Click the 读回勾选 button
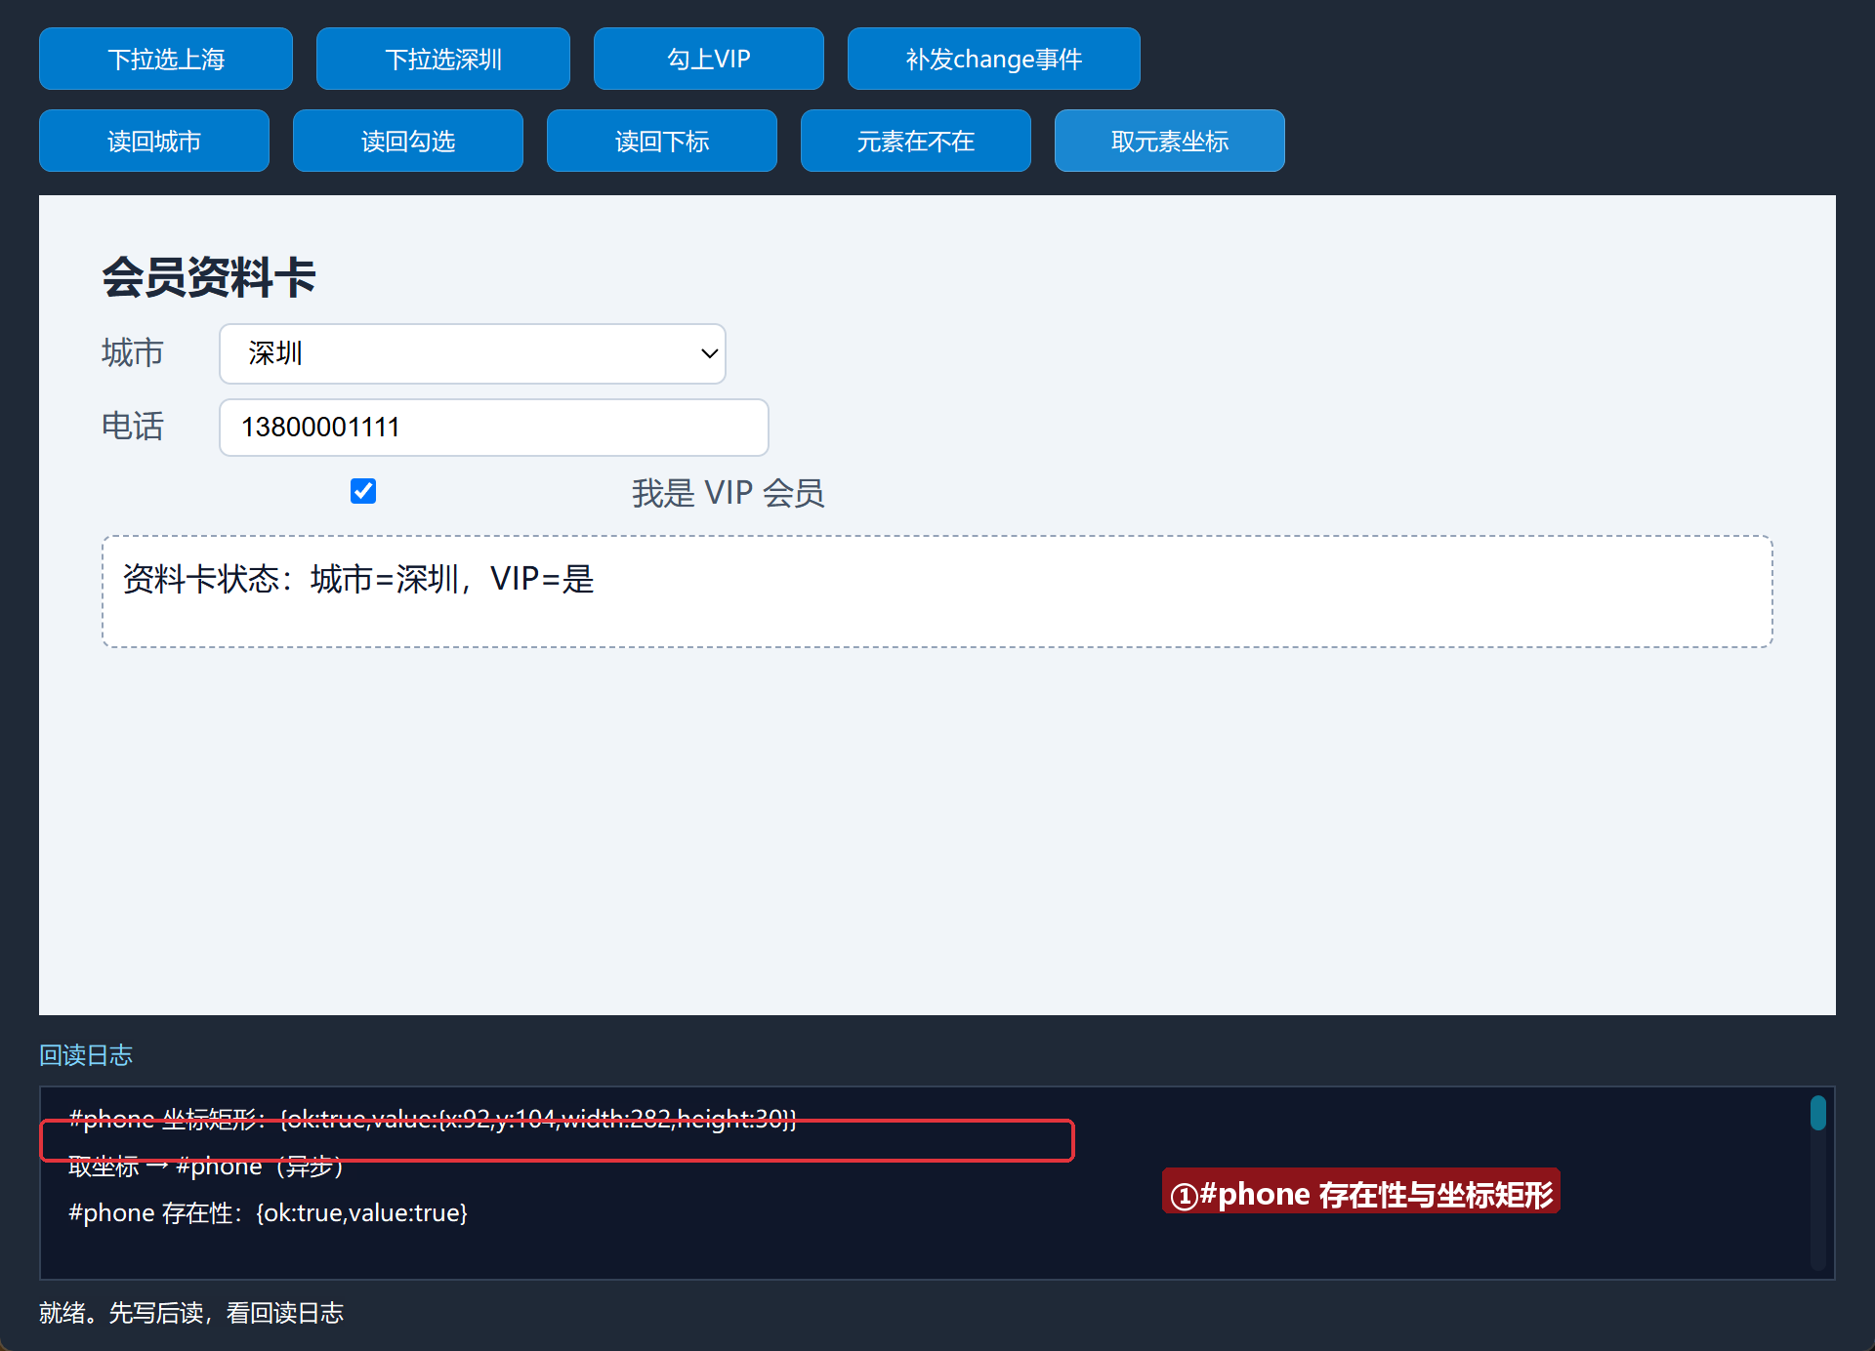 tap(408, 141)
